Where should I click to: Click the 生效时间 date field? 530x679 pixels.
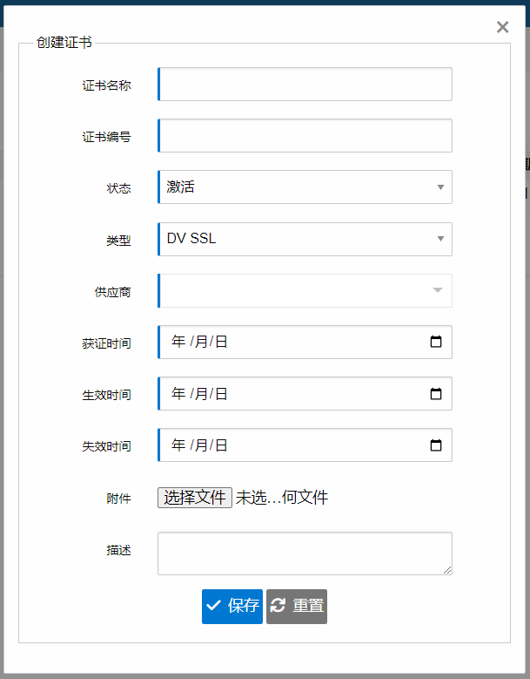[x=305, y=394]
